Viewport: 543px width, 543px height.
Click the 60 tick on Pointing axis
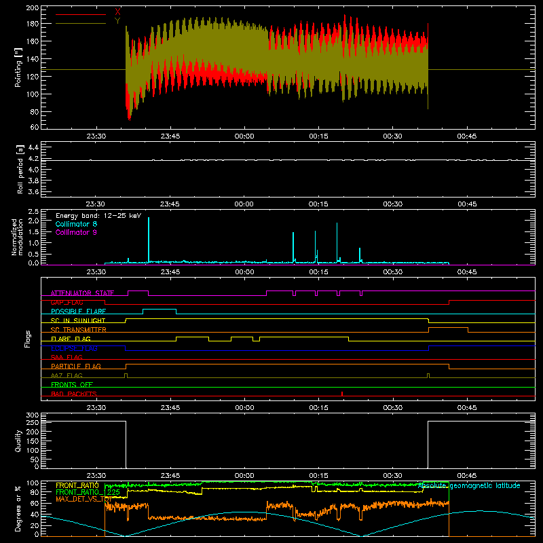(35, 127)
